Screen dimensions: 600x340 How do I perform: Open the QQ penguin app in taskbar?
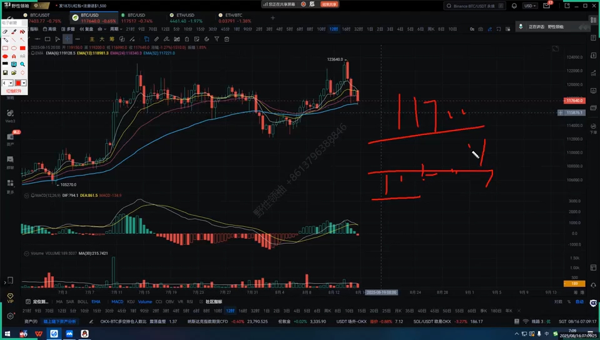coord(84,334)
